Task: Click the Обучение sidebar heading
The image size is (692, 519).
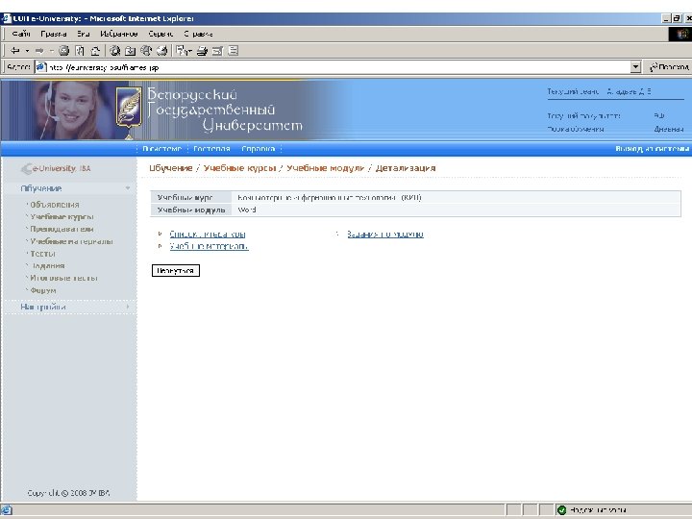Action: tap(41, 188)
